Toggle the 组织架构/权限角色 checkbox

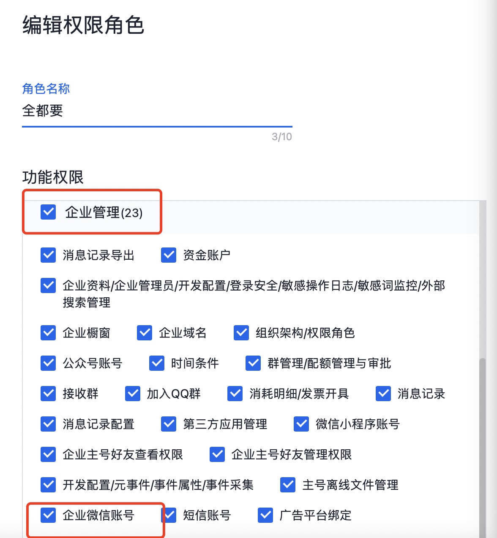pyautogui.click(x=241, y=333)
